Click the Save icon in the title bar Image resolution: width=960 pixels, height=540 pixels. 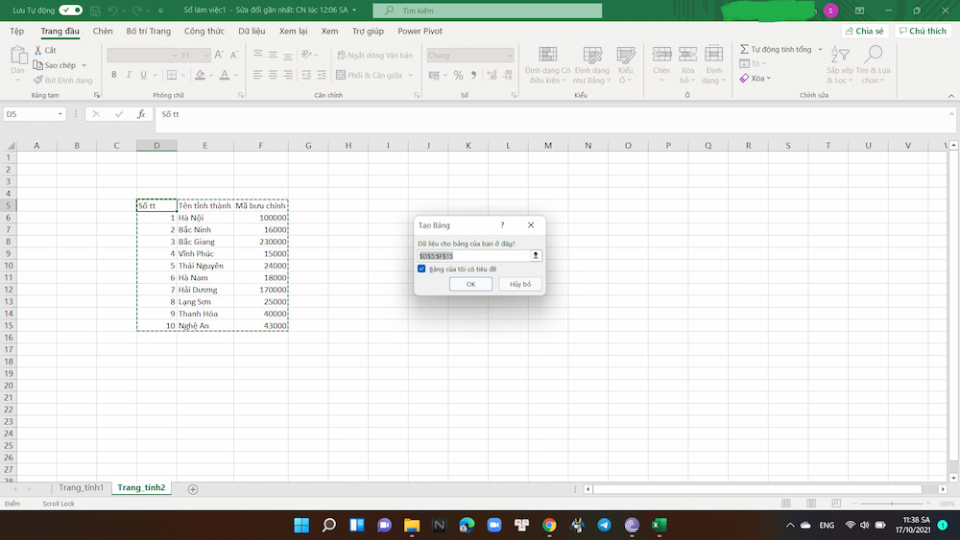pos(95,11)
